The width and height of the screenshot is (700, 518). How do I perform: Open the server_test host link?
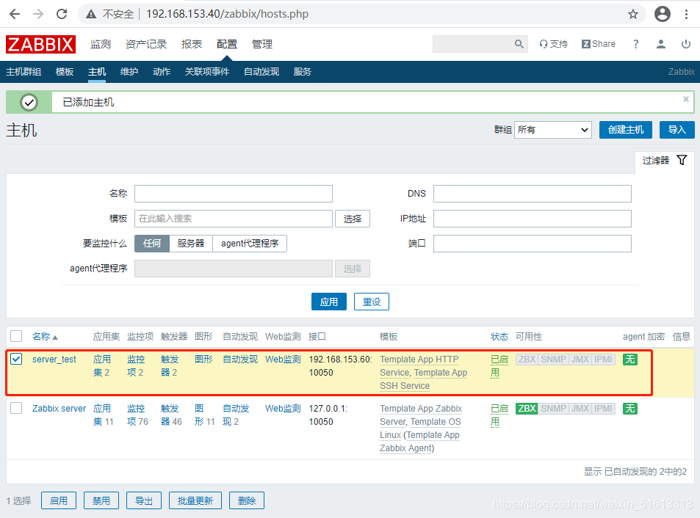[54, 360]
